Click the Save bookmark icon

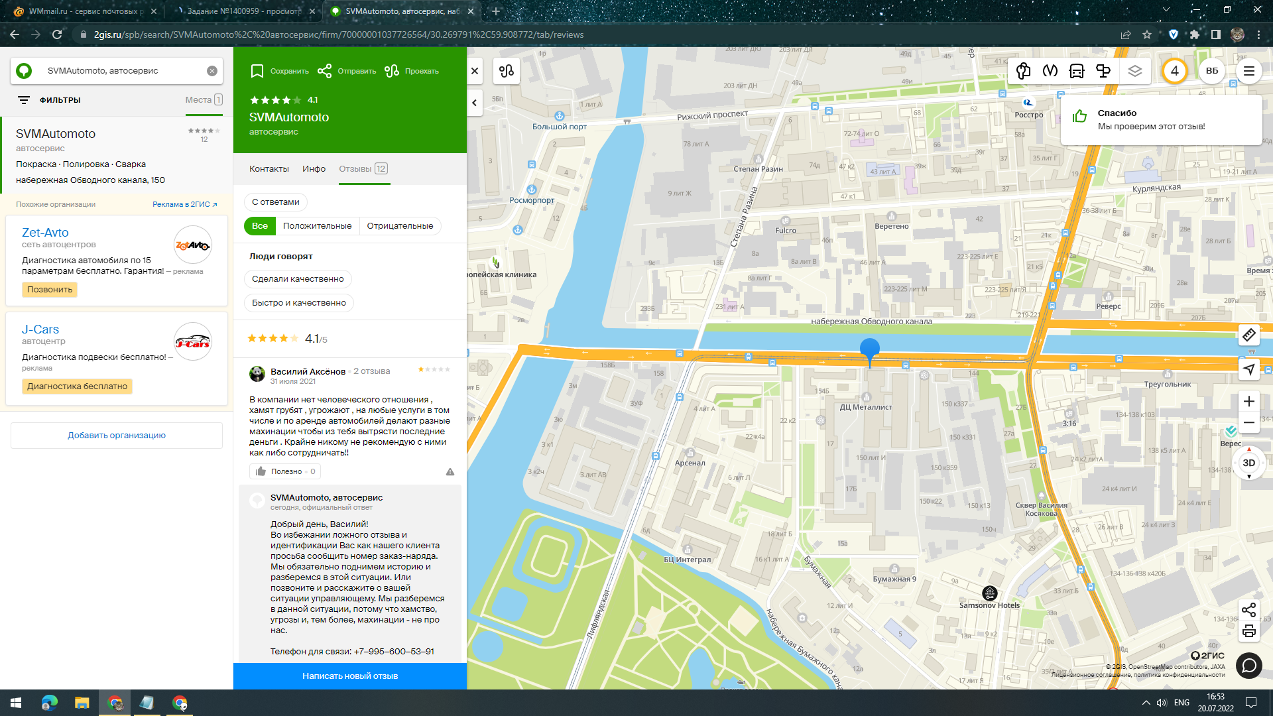[257, 71]
